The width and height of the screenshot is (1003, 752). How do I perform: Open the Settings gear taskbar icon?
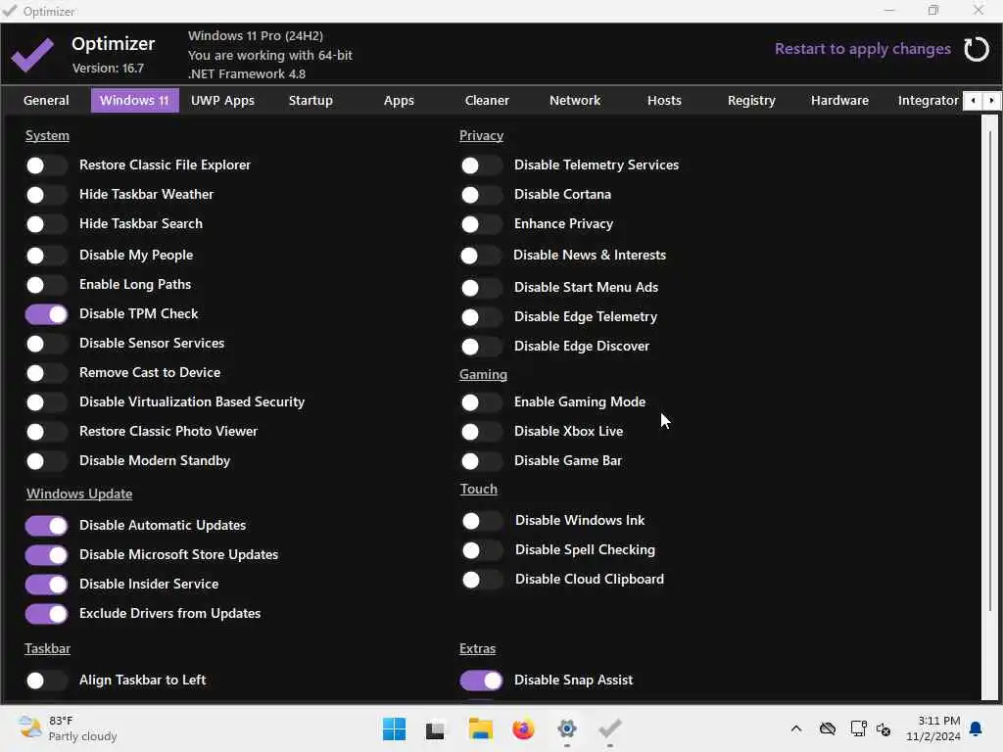[x=567, y=728]
